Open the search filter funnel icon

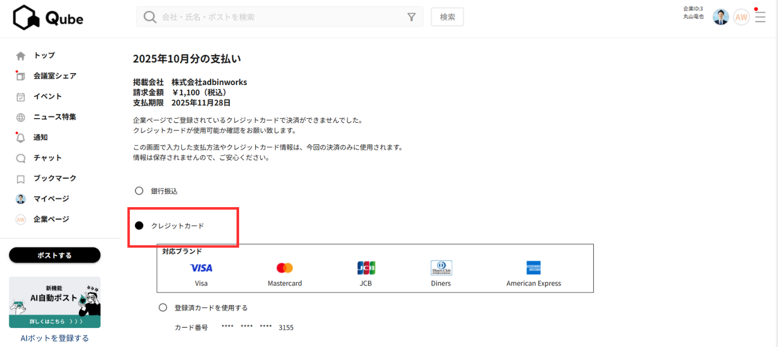click(x=411, y=17)
